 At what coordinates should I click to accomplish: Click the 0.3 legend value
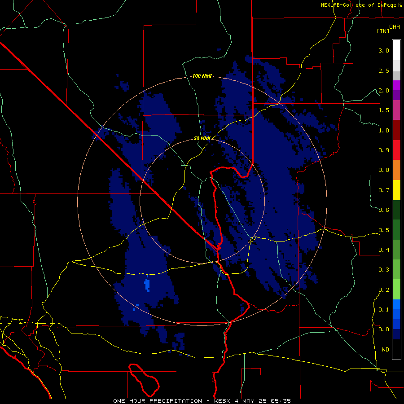pyautogui.click(x=384, y=270)
